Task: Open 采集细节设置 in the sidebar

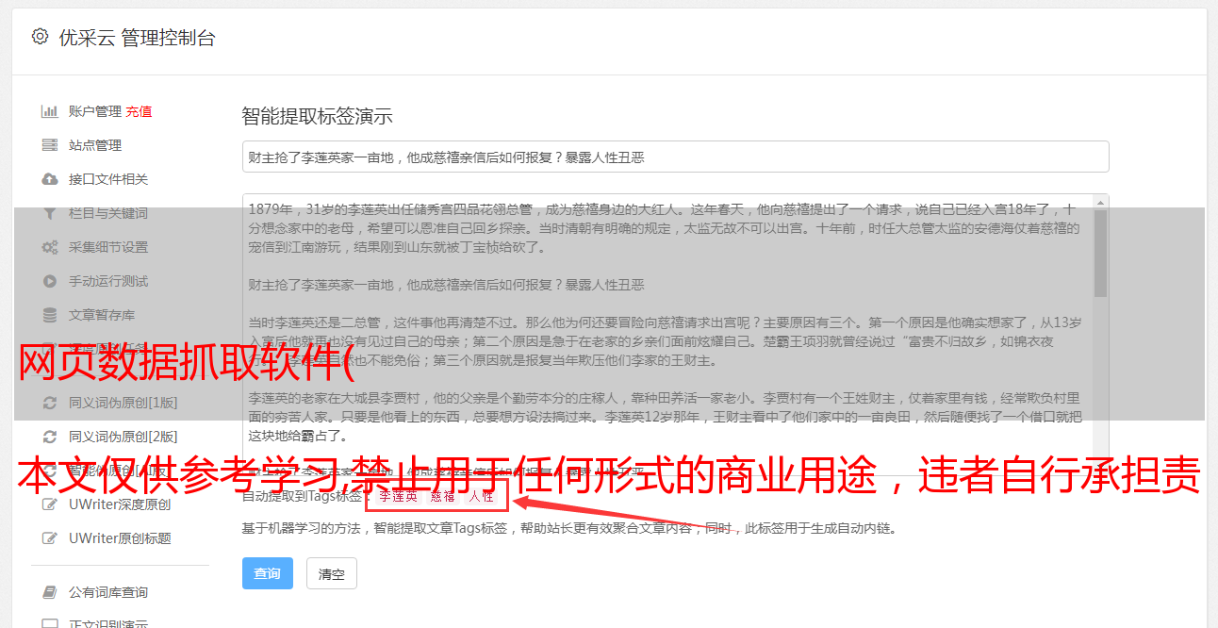Action: coord(108,247)
